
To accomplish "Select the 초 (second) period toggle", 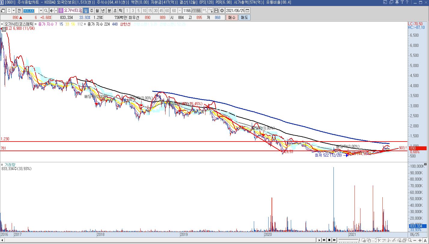I will tap(115, 11).
